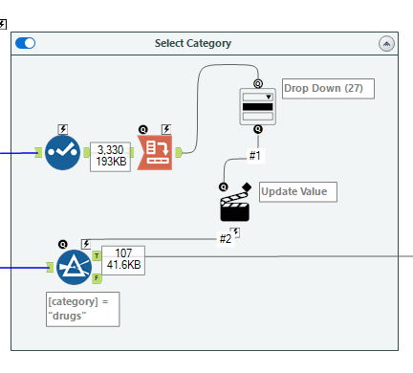Select the blue Filter tool
The height and width of the screenshot is (373, 413).
tap(75, 267)
